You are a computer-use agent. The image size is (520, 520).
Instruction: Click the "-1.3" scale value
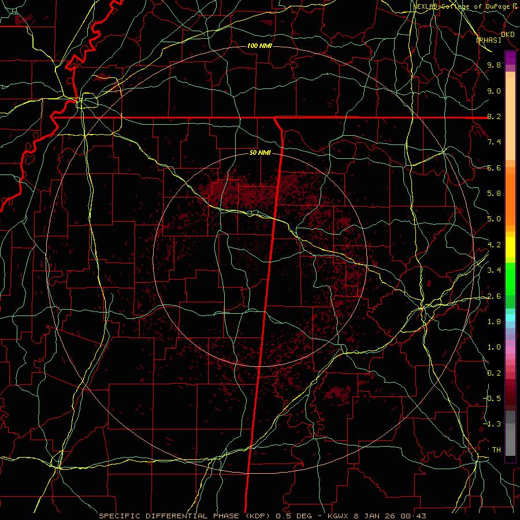492,425
